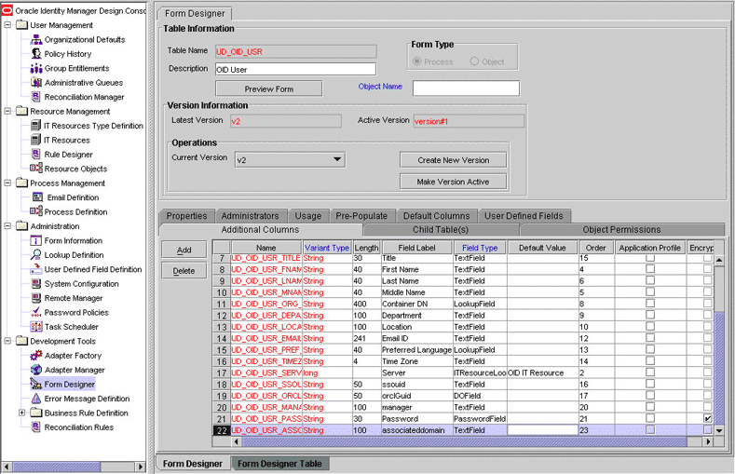Expand the Business Rule Definition node
The width and height of the screenshot is (735, 474).
[21, 413]
